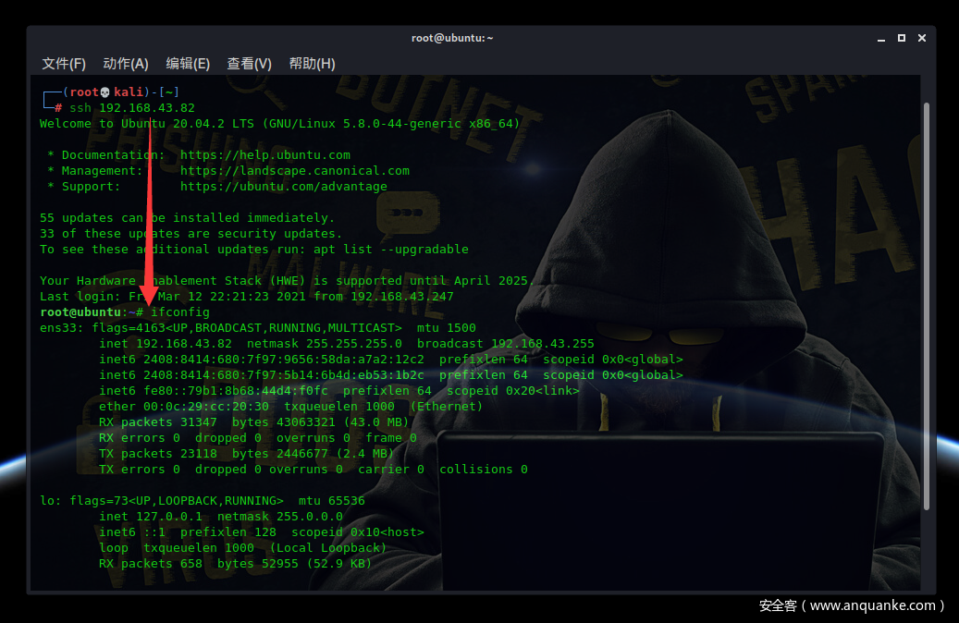959x623 pixels.
Task: Open the 动作(A) menu
Action: tap(126, 64)
